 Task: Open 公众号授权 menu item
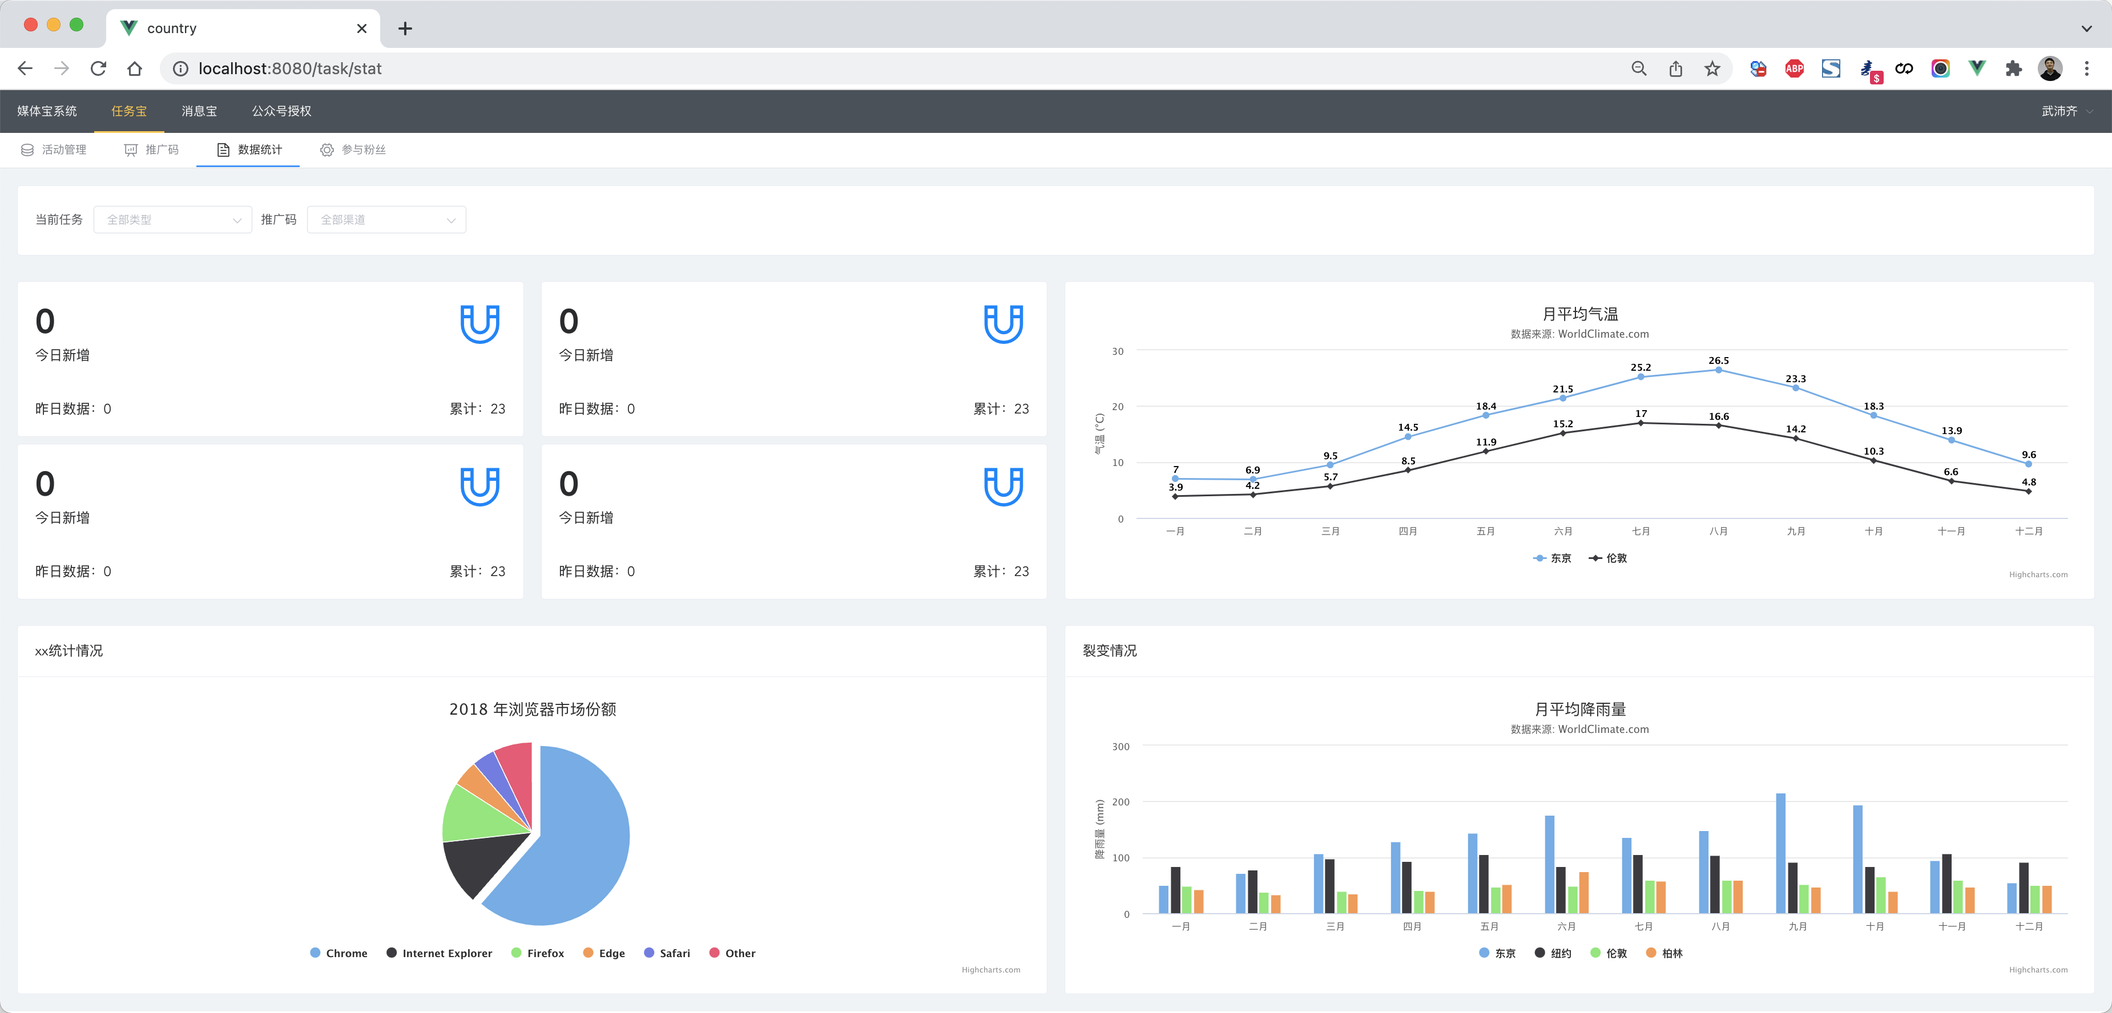[x=281, y=111]
